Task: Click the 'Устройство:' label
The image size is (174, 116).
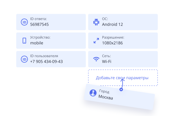Action: point(40,37)
